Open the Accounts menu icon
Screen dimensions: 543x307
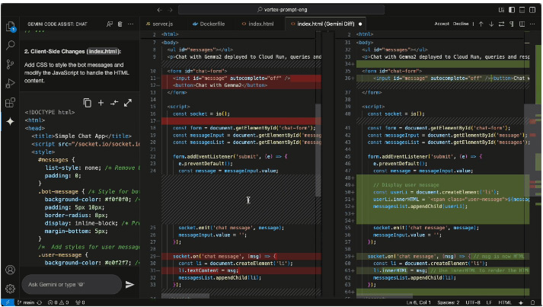coord(11,270)
